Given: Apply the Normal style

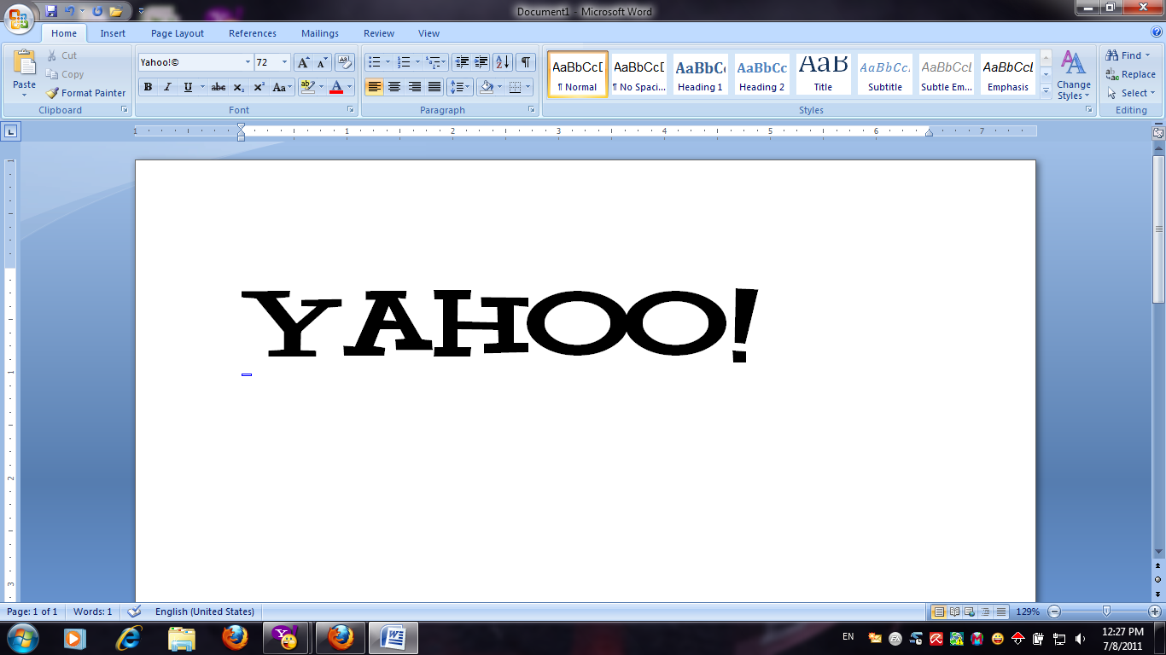Looking at the screenshot, I should (x=578, y=73).
